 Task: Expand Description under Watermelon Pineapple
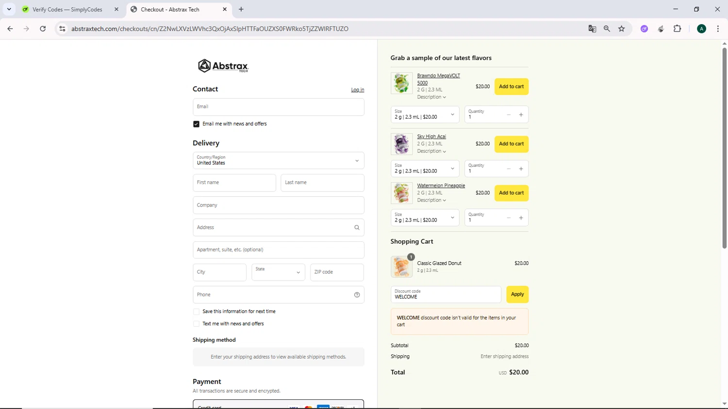point(431,200)
